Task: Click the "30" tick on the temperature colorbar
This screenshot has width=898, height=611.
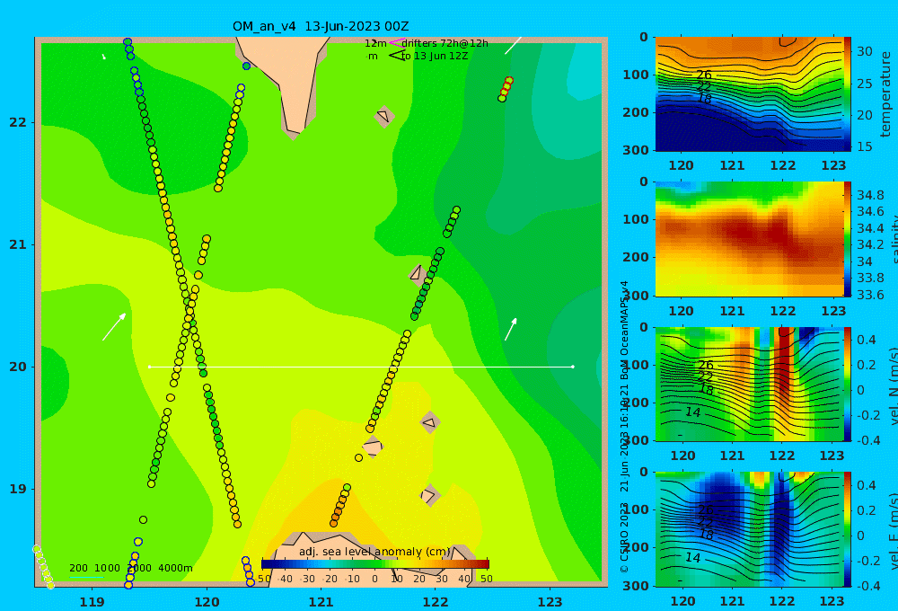Action: (x=864, y=51)
